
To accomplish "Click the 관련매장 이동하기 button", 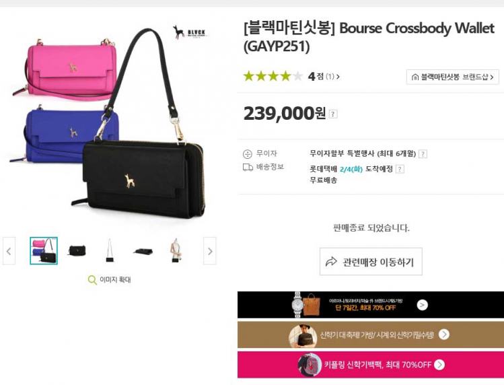I will tap(371, 262).
